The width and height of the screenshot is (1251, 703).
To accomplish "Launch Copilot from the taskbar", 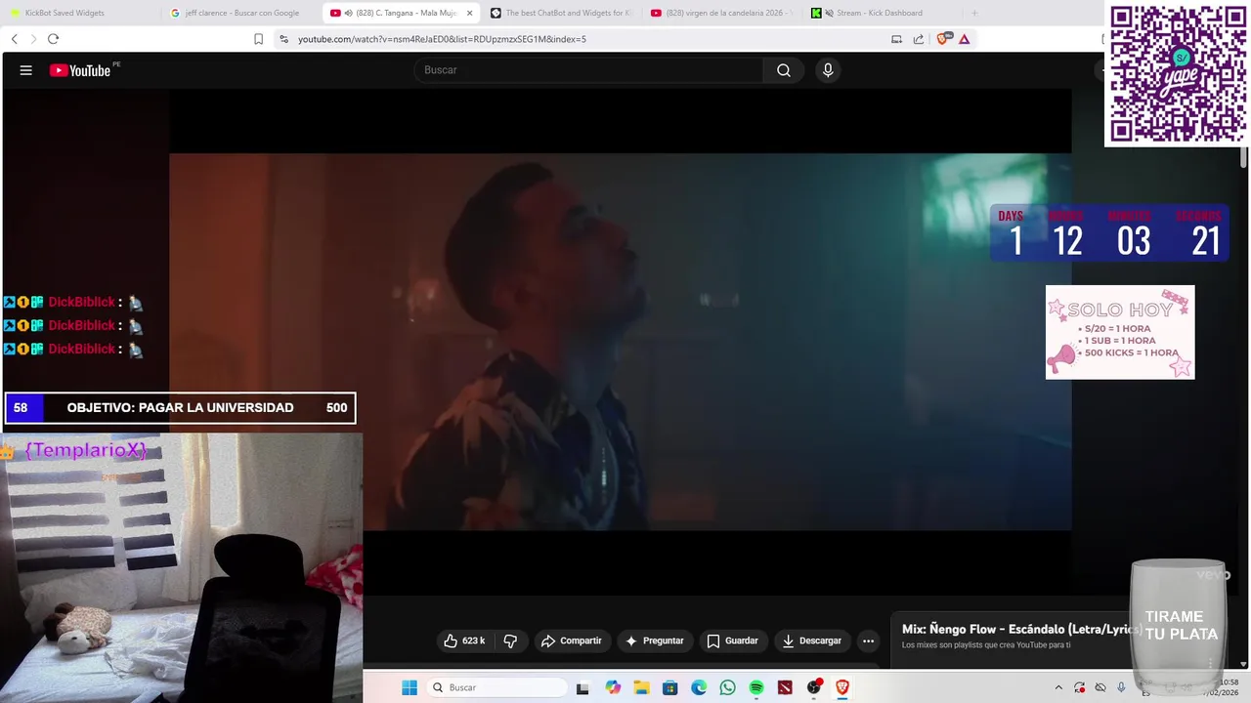I will [613, 687].
